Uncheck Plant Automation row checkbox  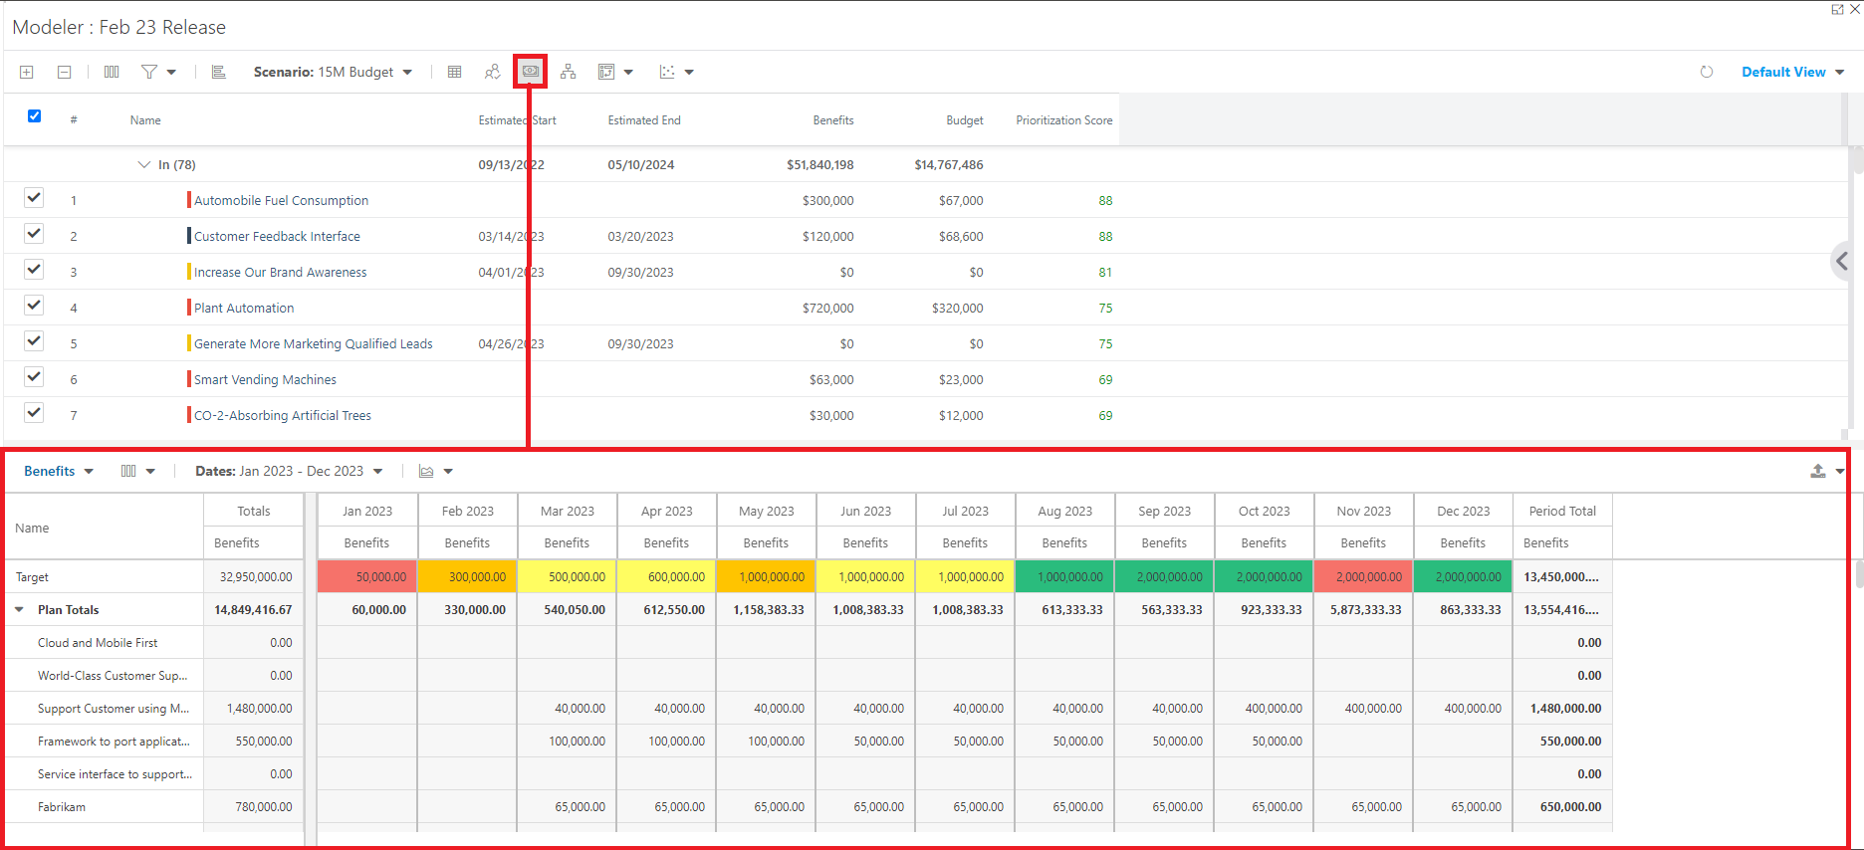click(x=34, y=305)
